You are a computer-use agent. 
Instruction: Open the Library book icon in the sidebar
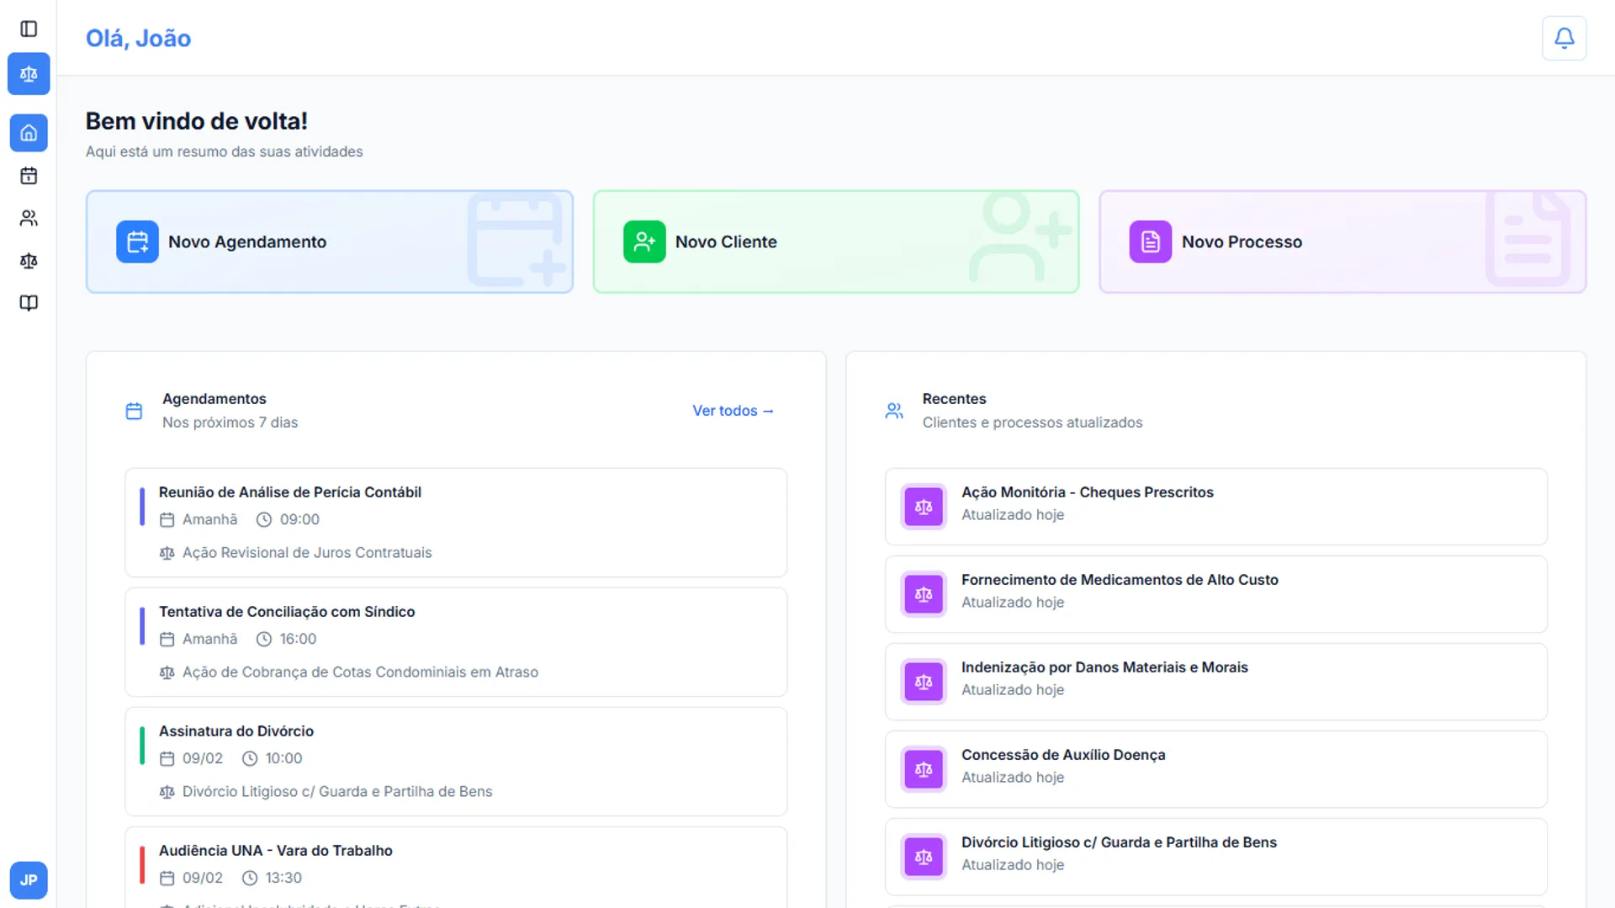pyautogui.click(x=29, y=303)
